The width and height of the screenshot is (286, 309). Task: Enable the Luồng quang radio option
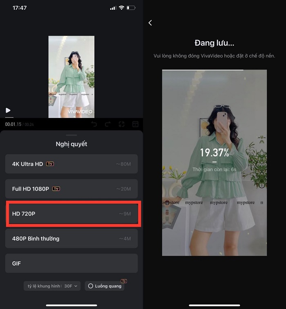(x=91, y=286)
